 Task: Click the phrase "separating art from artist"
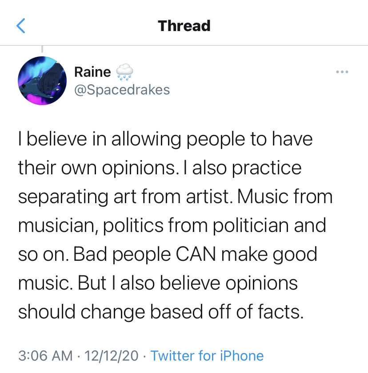click(124, 197)
